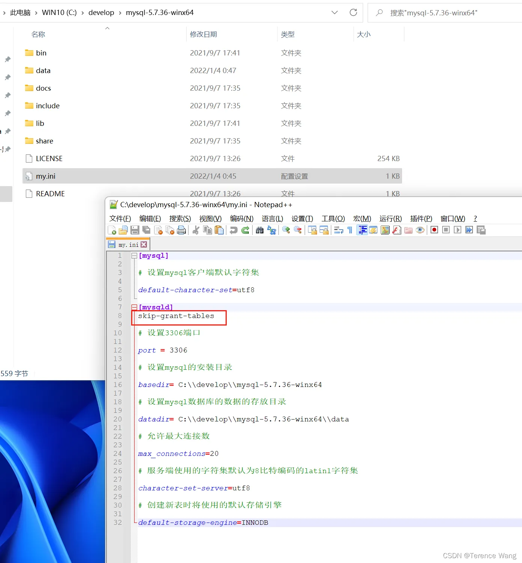The height and width of the screenshot is (563, 522).
Task: Click the Zoom In magnifier icon
Action: click(x=286, y=230)
